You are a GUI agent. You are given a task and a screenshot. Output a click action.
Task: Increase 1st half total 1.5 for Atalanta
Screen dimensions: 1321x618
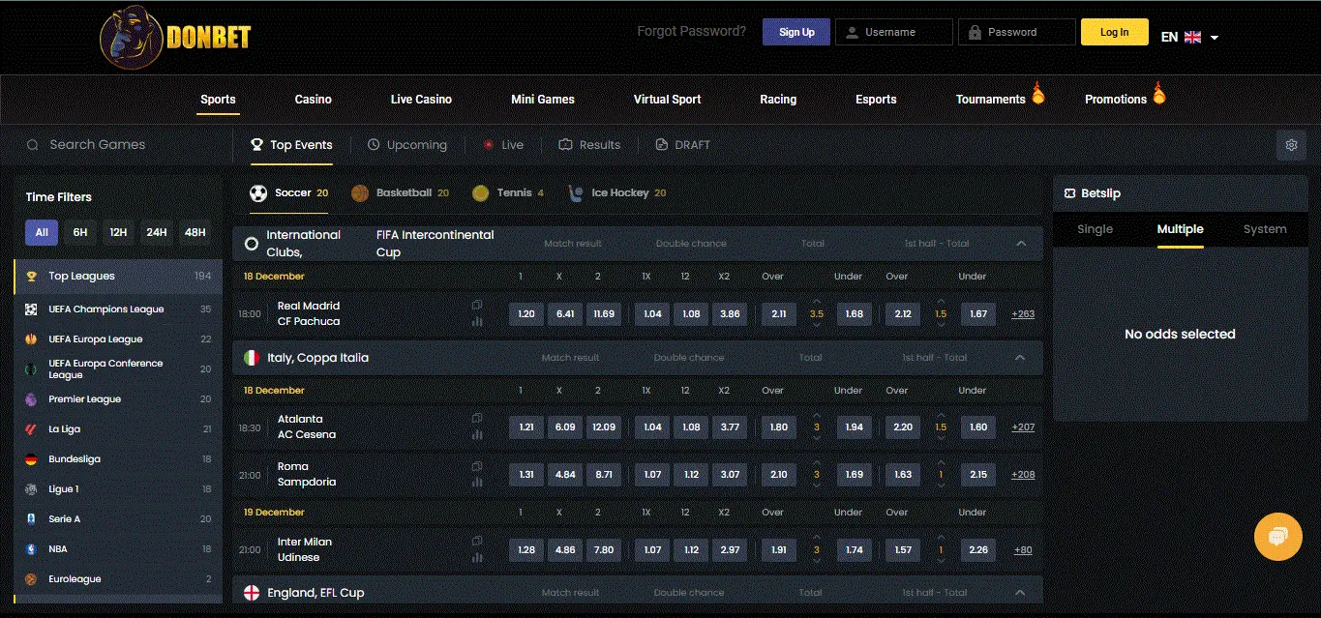[x=941, y=417]
